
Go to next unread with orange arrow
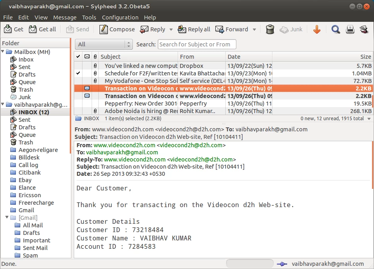pyautogui.click(x=317, y=29)
